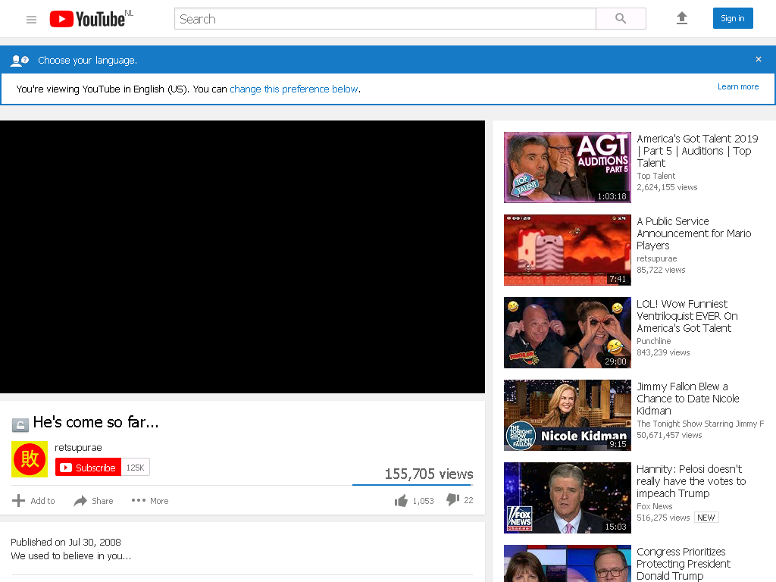
Task: Follow the change this preference below link
Action: coord(294,89)
